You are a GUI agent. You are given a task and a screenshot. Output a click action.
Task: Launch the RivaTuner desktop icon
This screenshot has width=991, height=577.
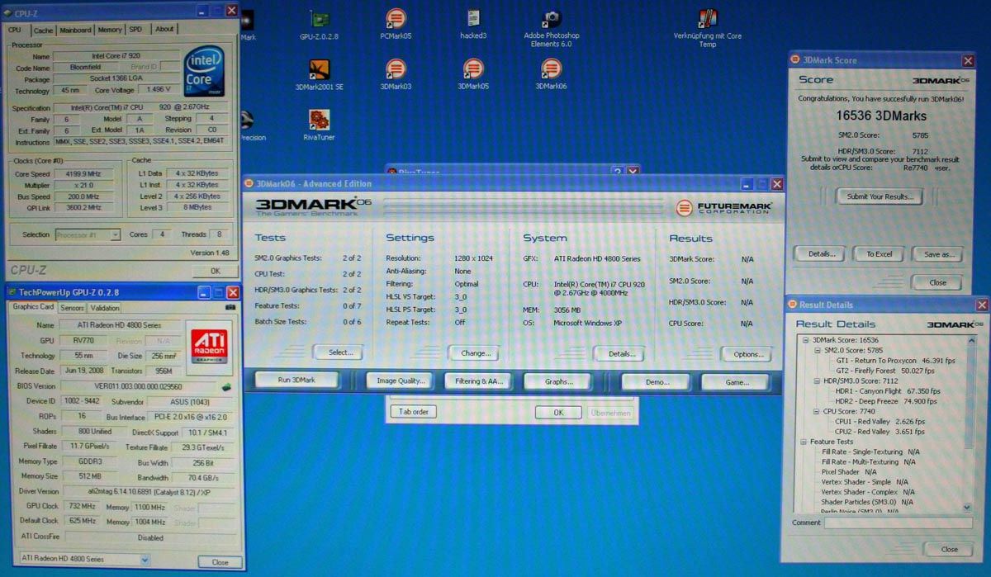[x=319, y=125]
